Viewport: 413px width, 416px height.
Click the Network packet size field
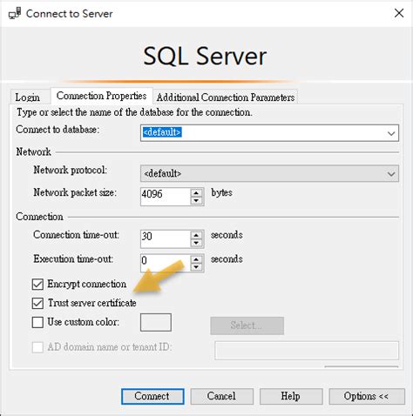coord(166,197)
